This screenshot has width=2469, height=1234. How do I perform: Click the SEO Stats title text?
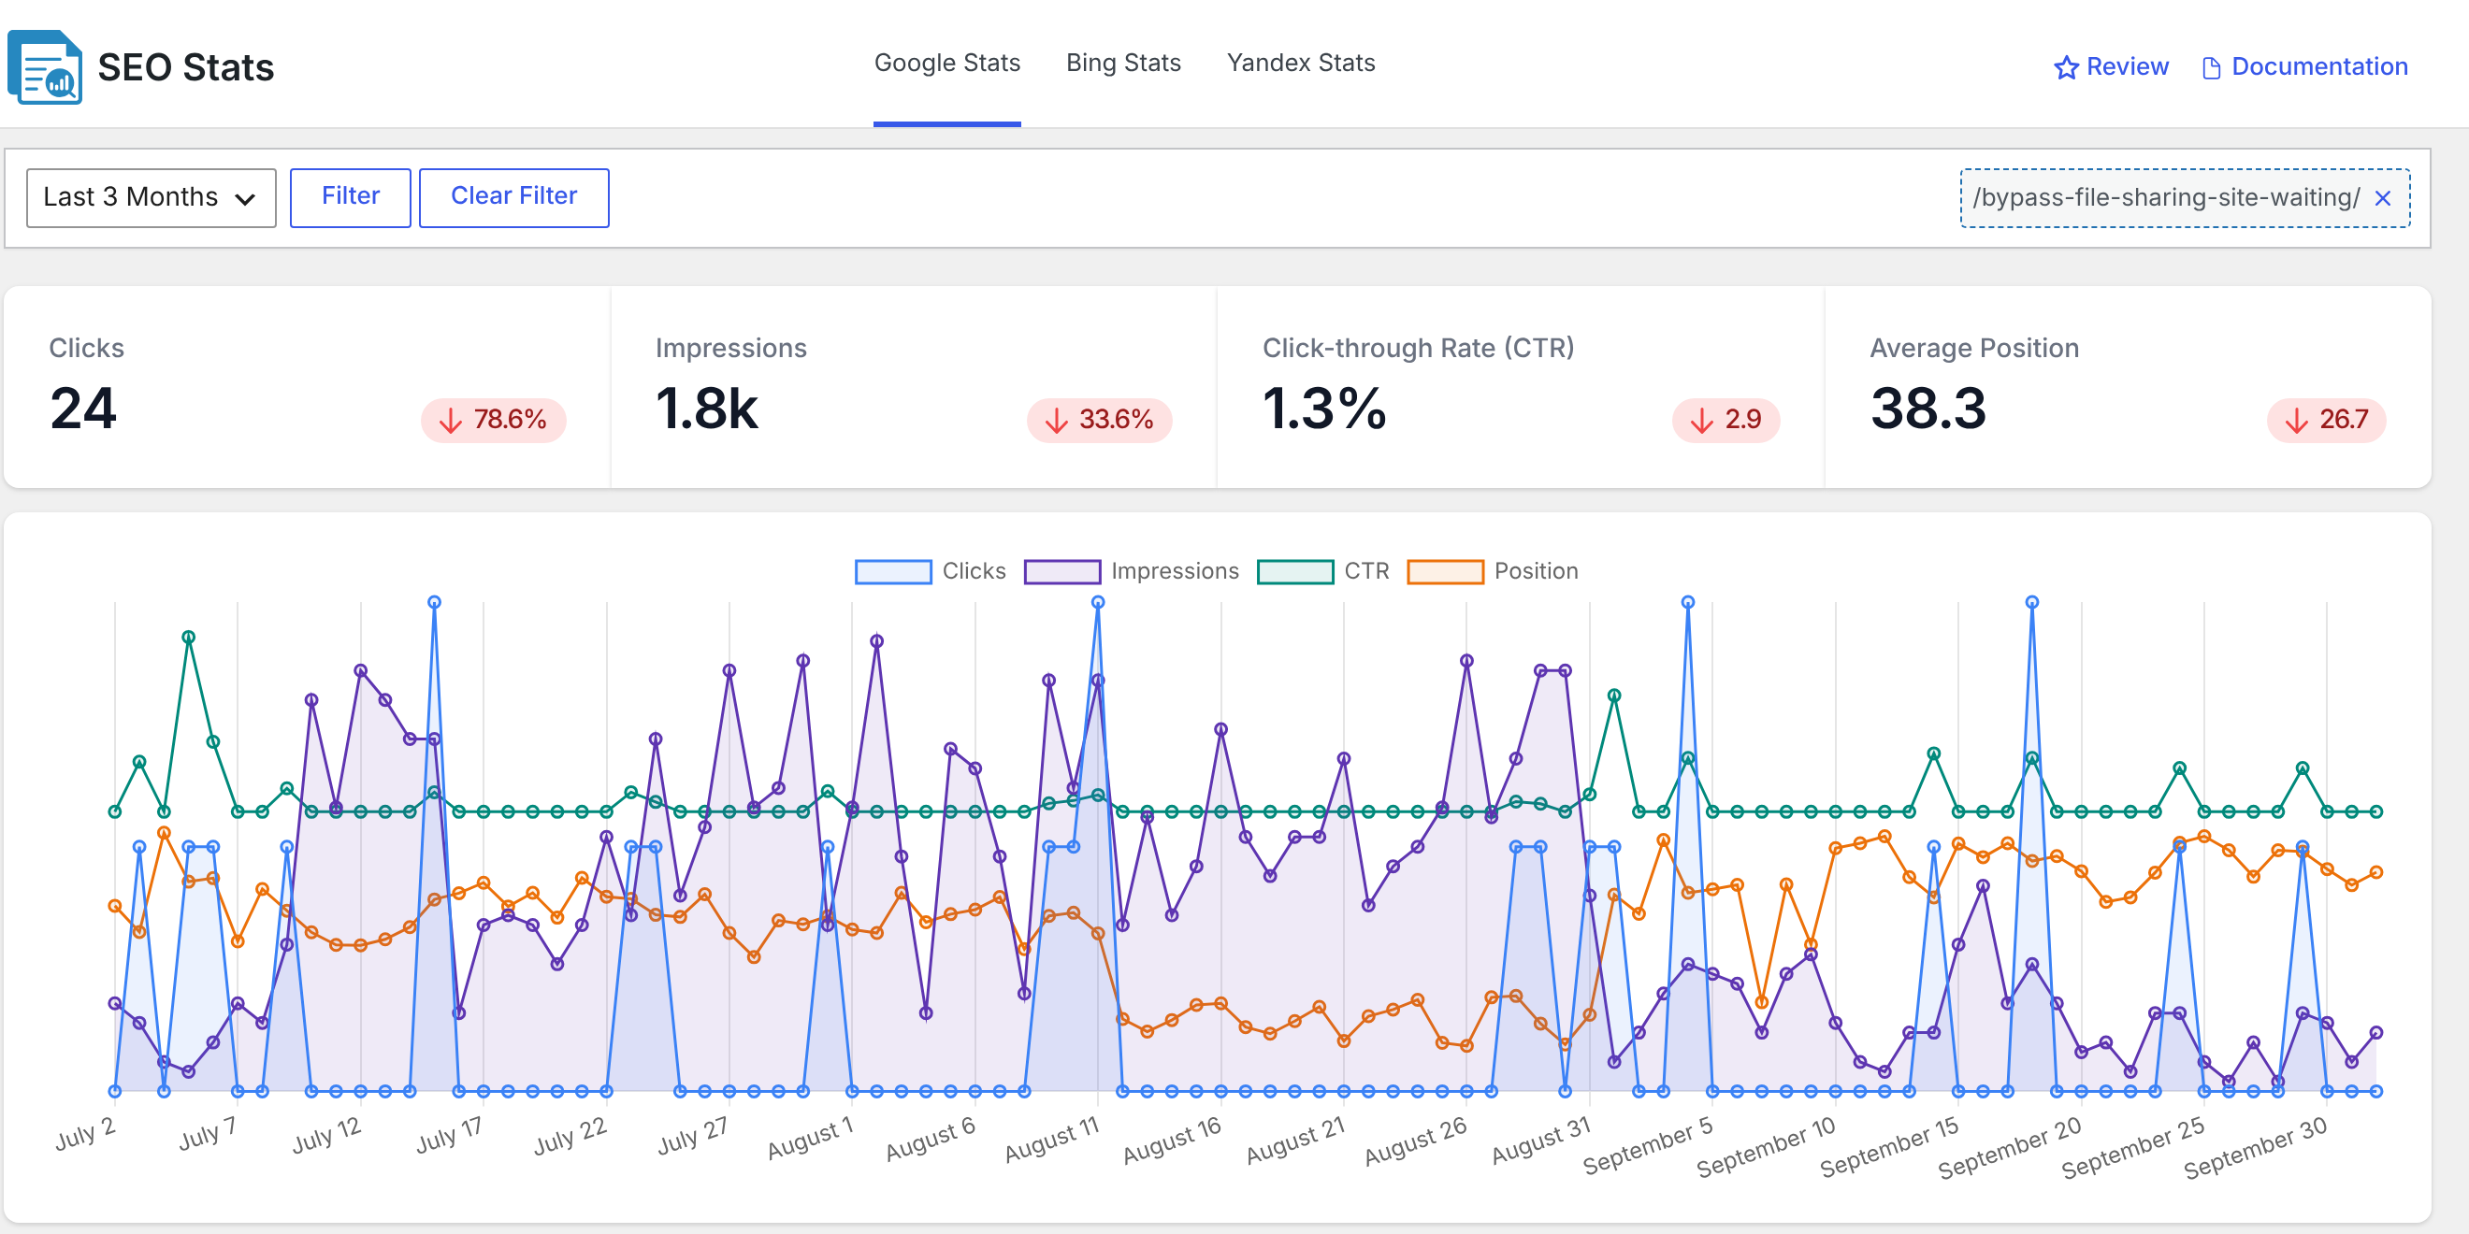click(186, 67)
